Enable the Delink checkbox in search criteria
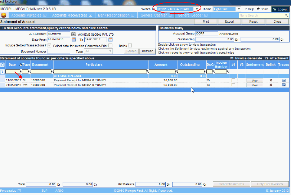Screen dimensions: 291x195 tap(130, 46)
